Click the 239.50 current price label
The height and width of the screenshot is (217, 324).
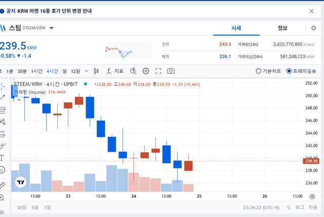(311, 161)
